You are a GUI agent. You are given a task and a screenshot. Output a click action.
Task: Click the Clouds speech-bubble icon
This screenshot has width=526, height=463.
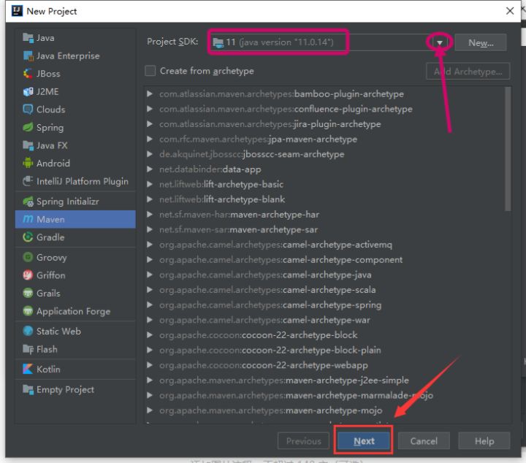(x=28, y=110)
